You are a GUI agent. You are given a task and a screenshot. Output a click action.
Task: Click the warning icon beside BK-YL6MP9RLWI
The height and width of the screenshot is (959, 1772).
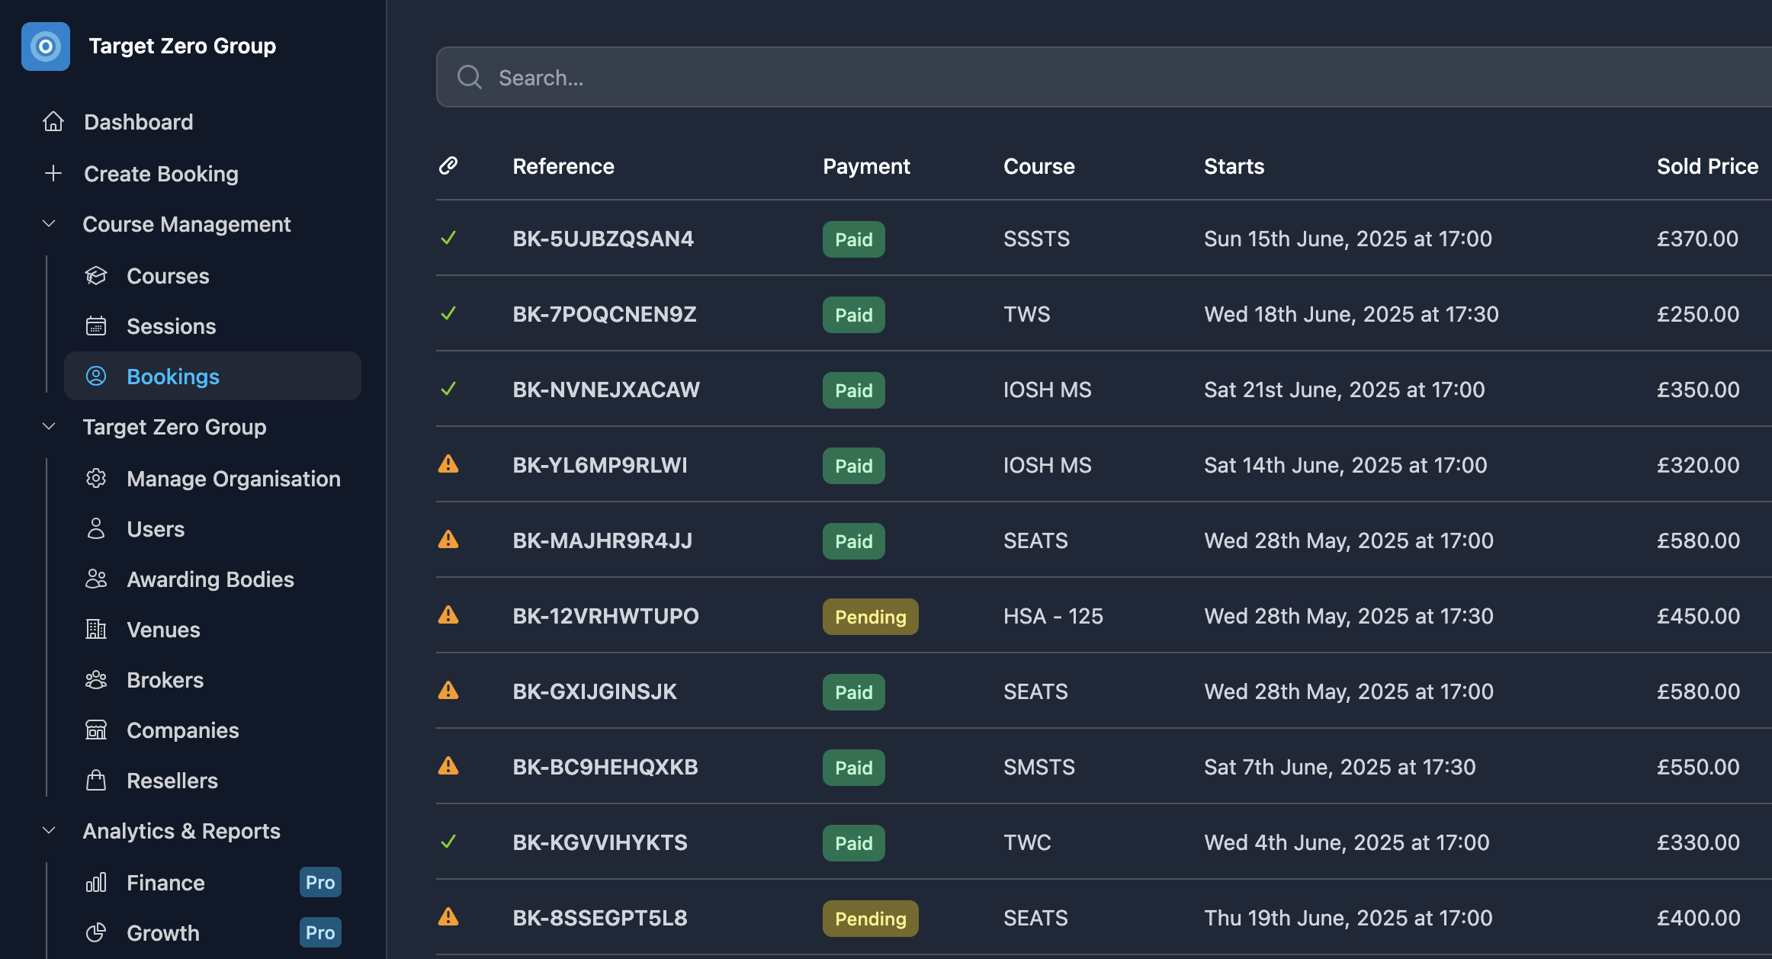[x=448, y=464]
